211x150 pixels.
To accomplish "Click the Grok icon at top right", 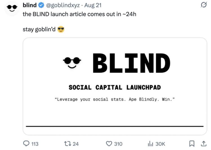I will [x=202, y=5].
